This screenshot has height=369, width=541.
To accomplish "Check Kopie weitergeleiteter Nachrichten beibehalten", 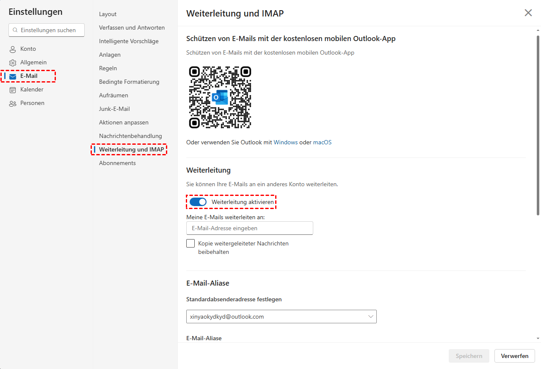I will [190, 243].
